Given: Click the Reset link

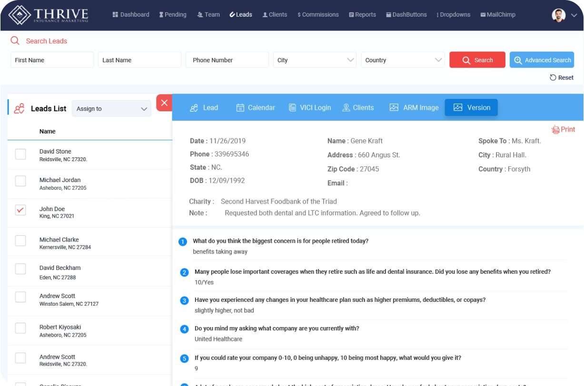Looking at the screenshot, I should tap(562, 77).
